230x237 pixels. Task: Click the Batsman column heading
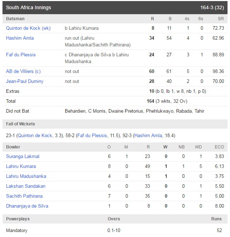pos(15,19)
